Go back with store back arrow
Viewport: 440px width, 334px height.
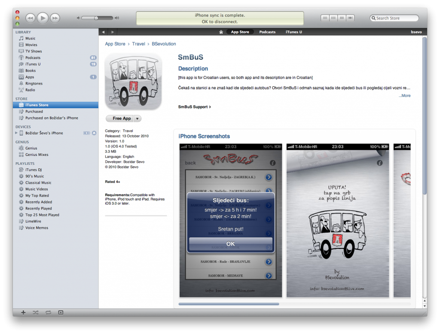103,32
